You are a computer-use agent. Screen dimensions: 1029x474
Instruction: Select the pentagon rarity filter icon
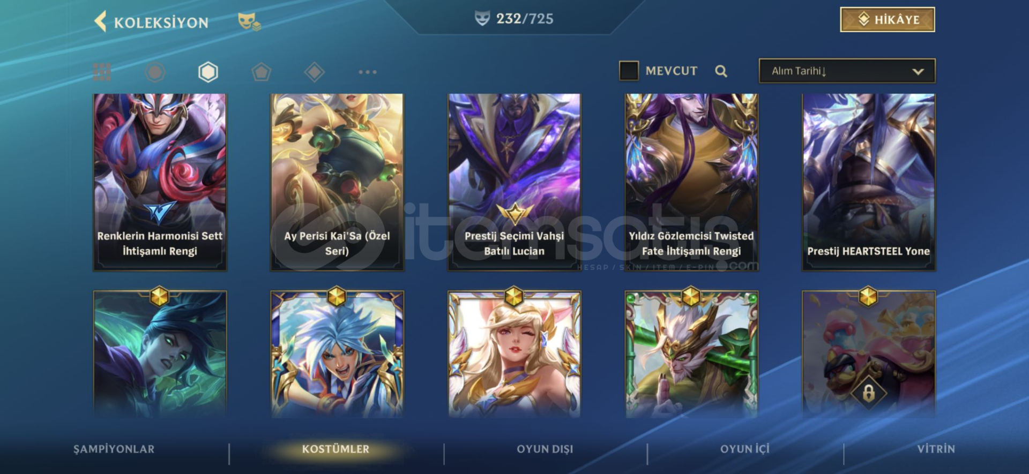261,72
